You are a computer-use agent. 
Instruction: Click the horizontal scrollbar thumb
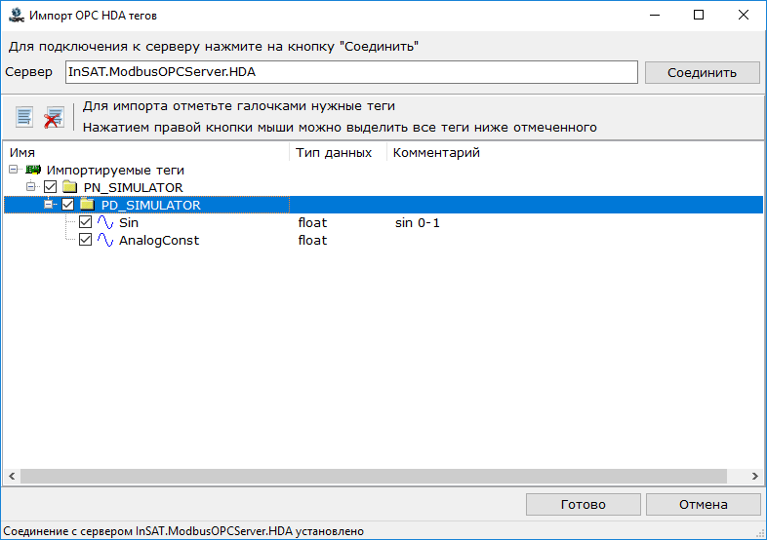point(374,476)
